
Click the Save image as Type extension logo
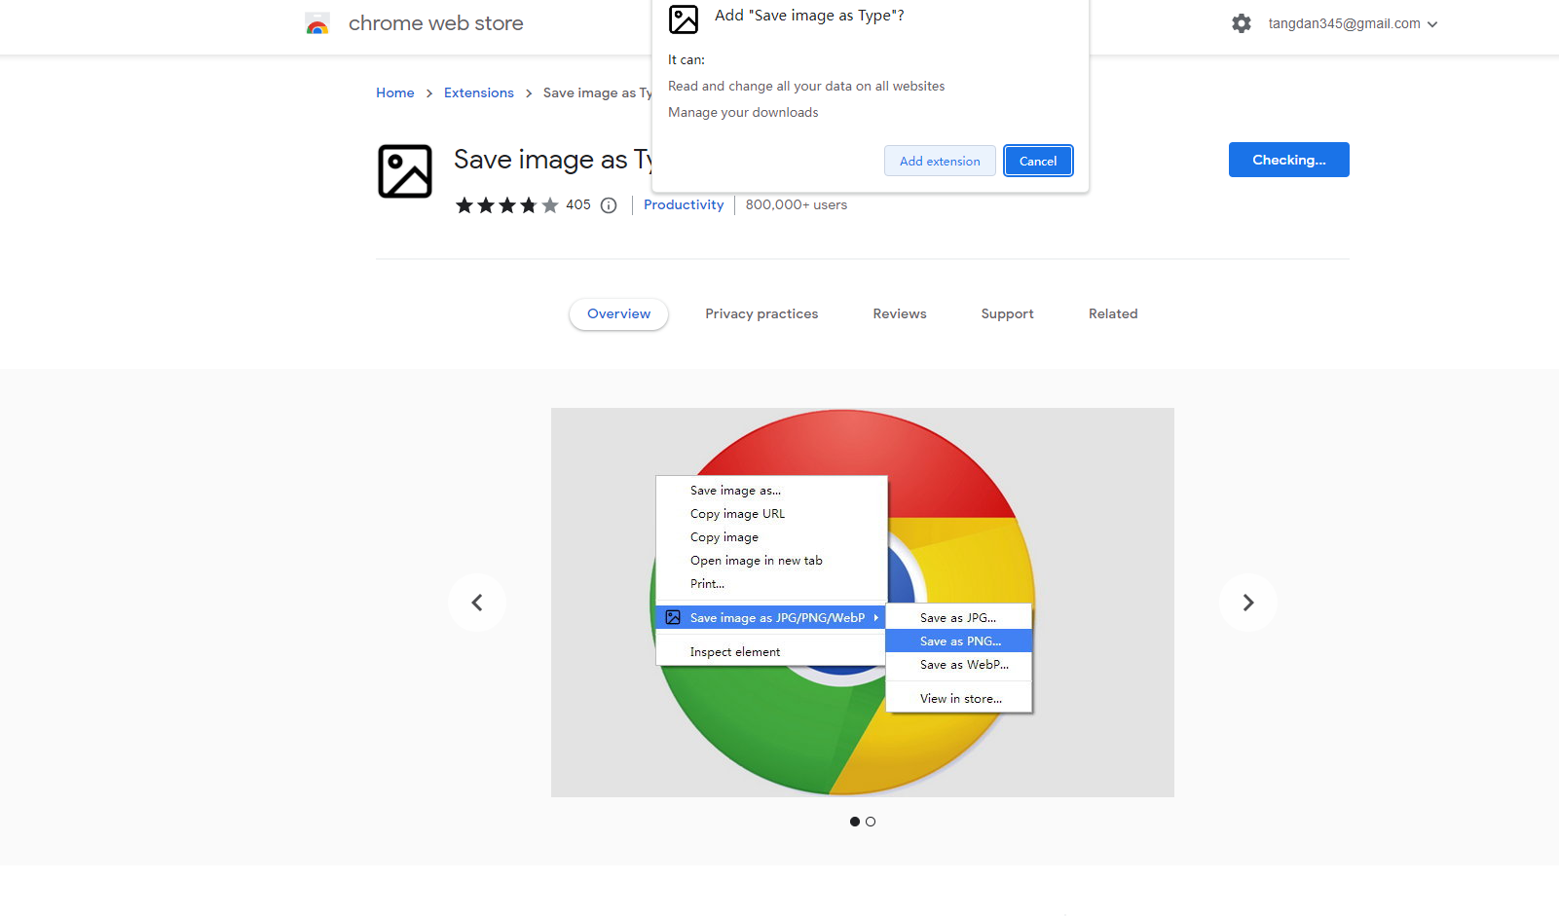coord(405,171)
